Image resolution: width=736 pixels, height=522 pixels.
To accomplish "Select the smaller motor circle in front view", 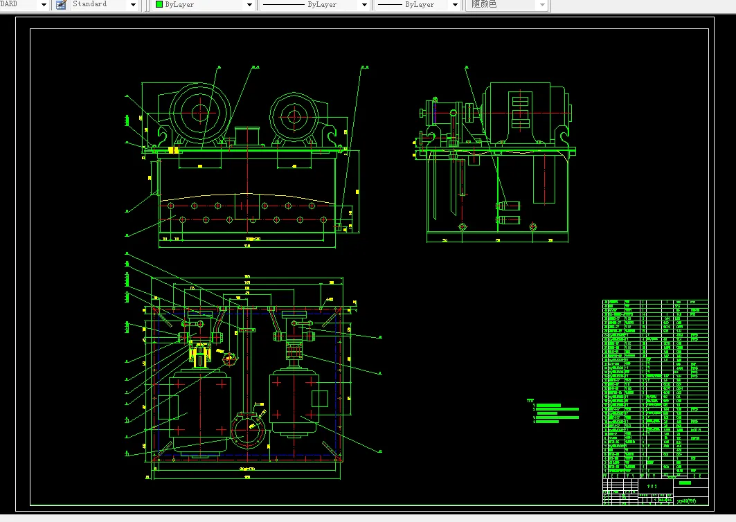I will click(x=294, y=116).
